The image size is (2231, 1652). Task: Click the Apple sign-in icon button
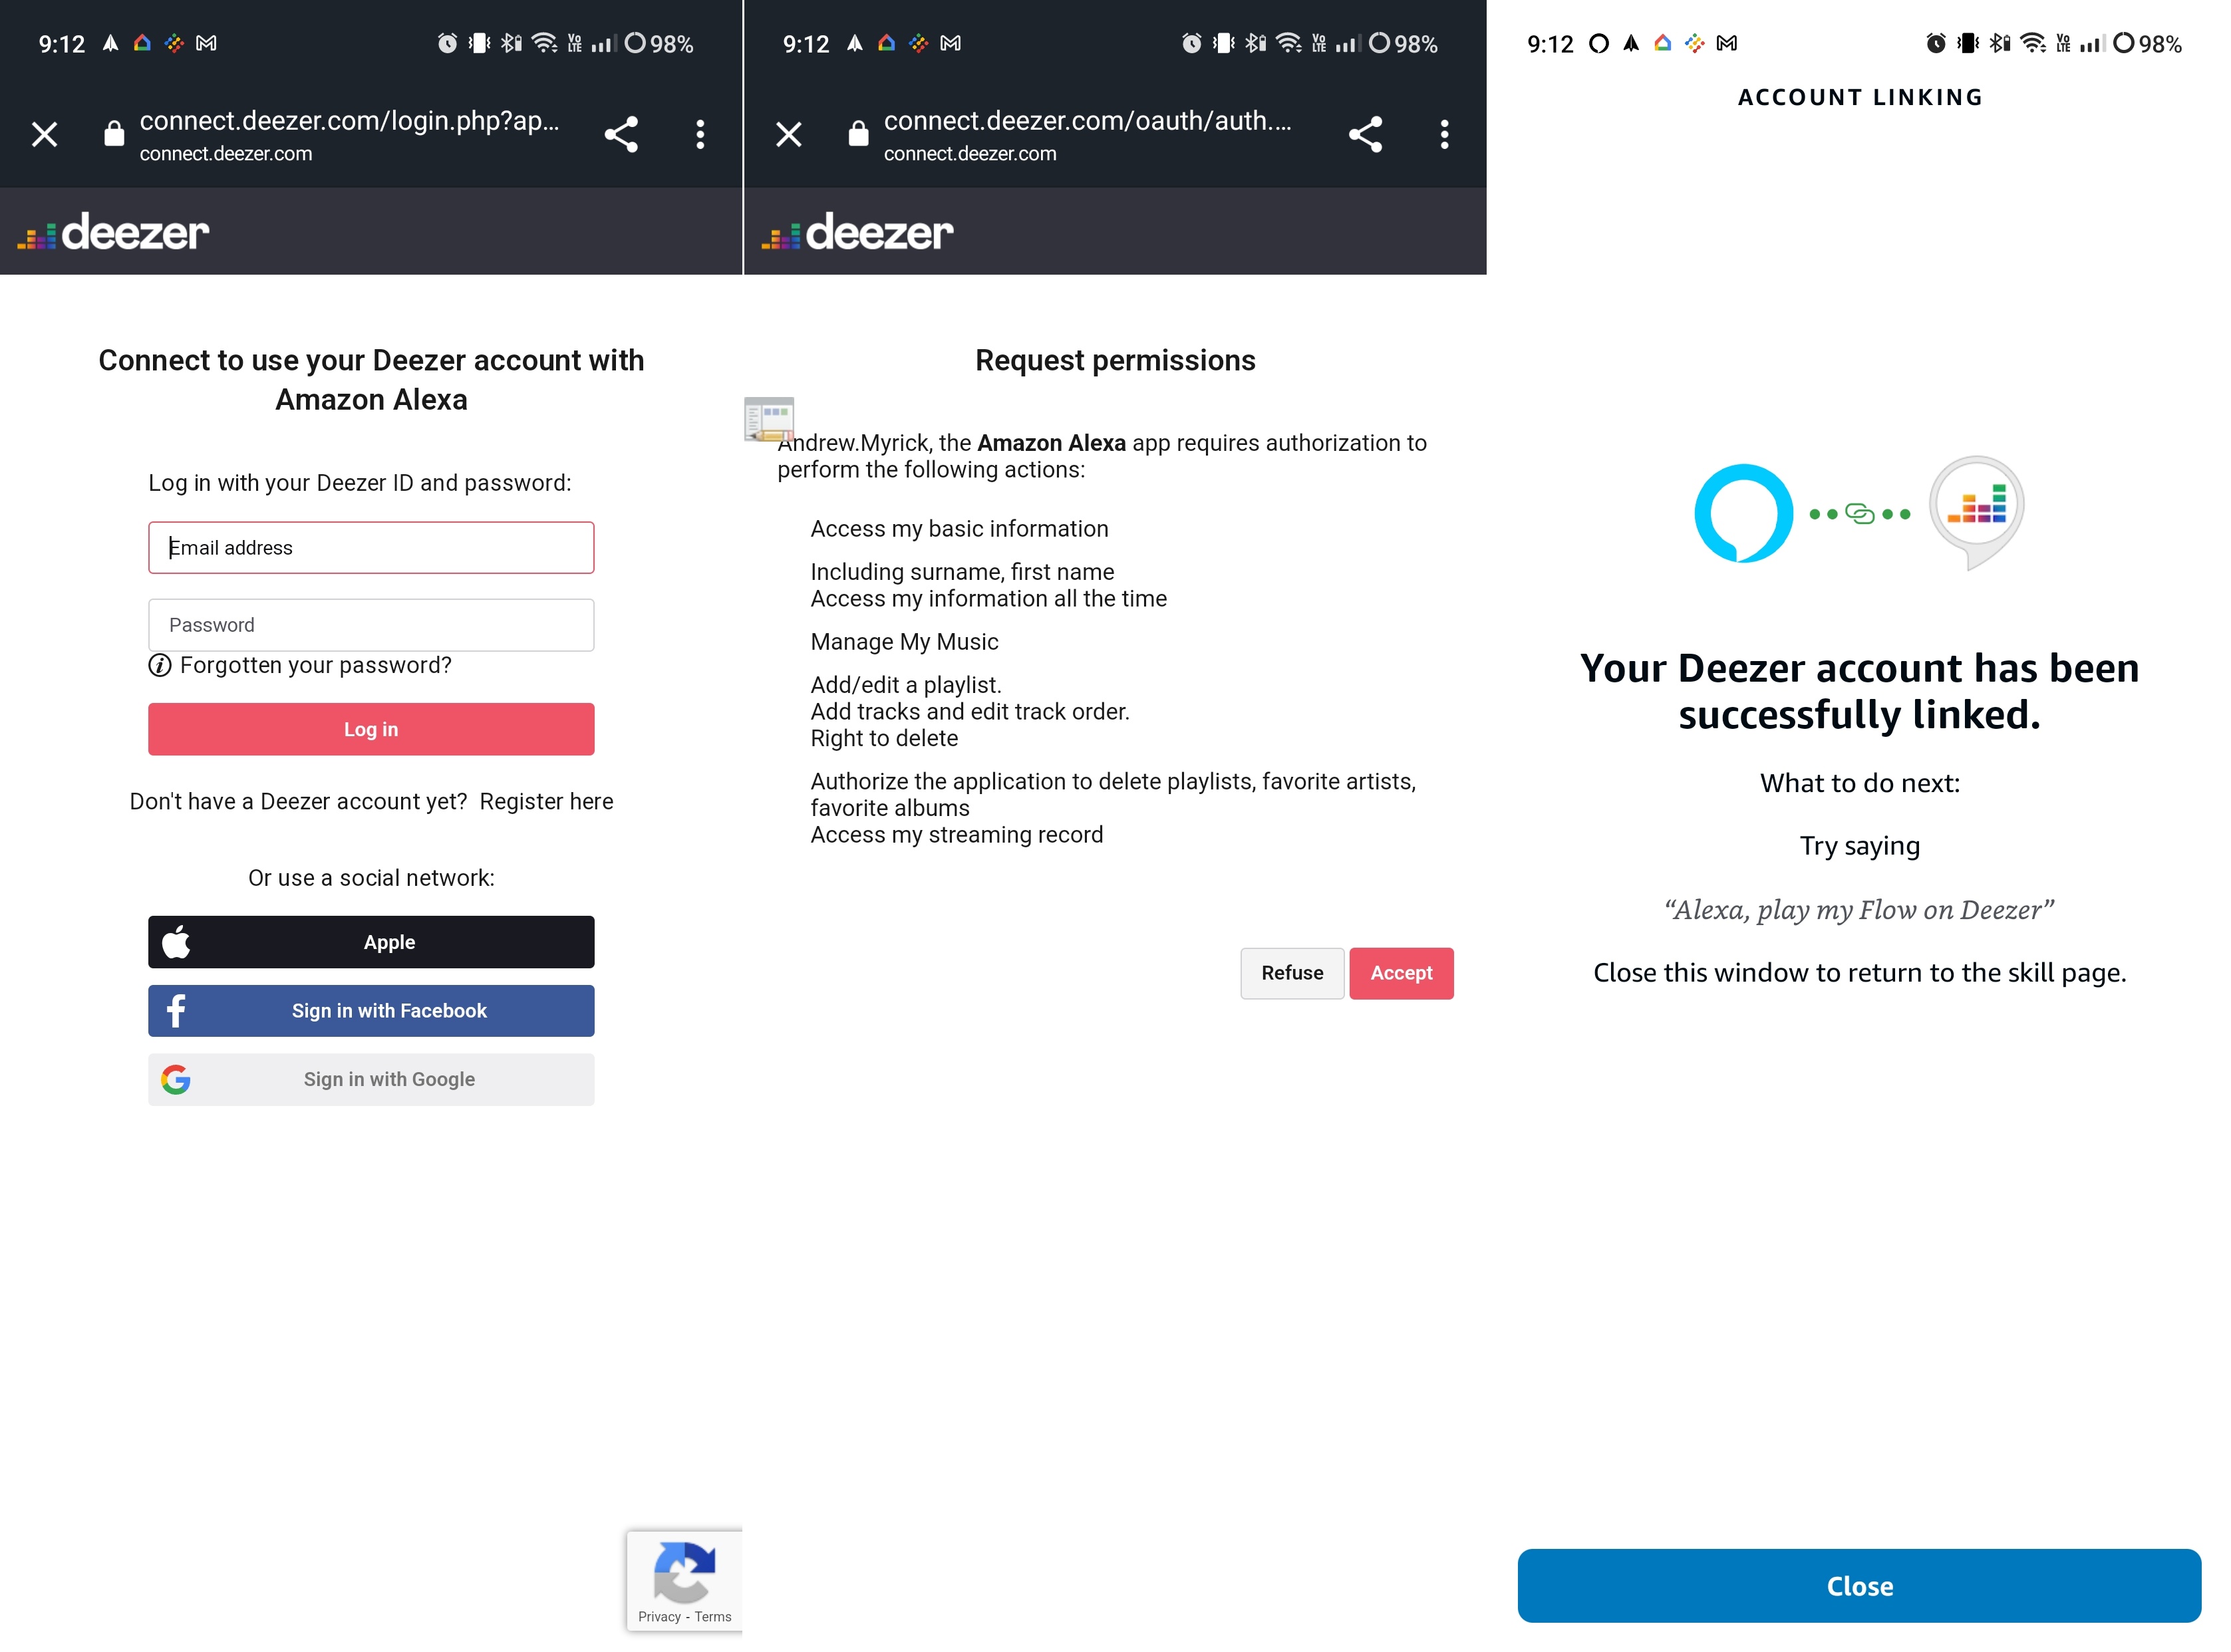174,942
